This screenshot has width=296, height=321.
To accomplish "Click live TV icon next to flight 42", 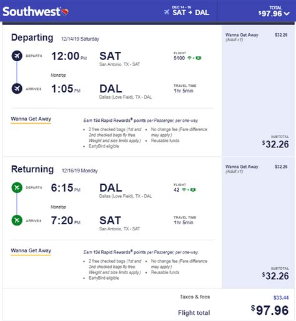I will click(193, 190).
